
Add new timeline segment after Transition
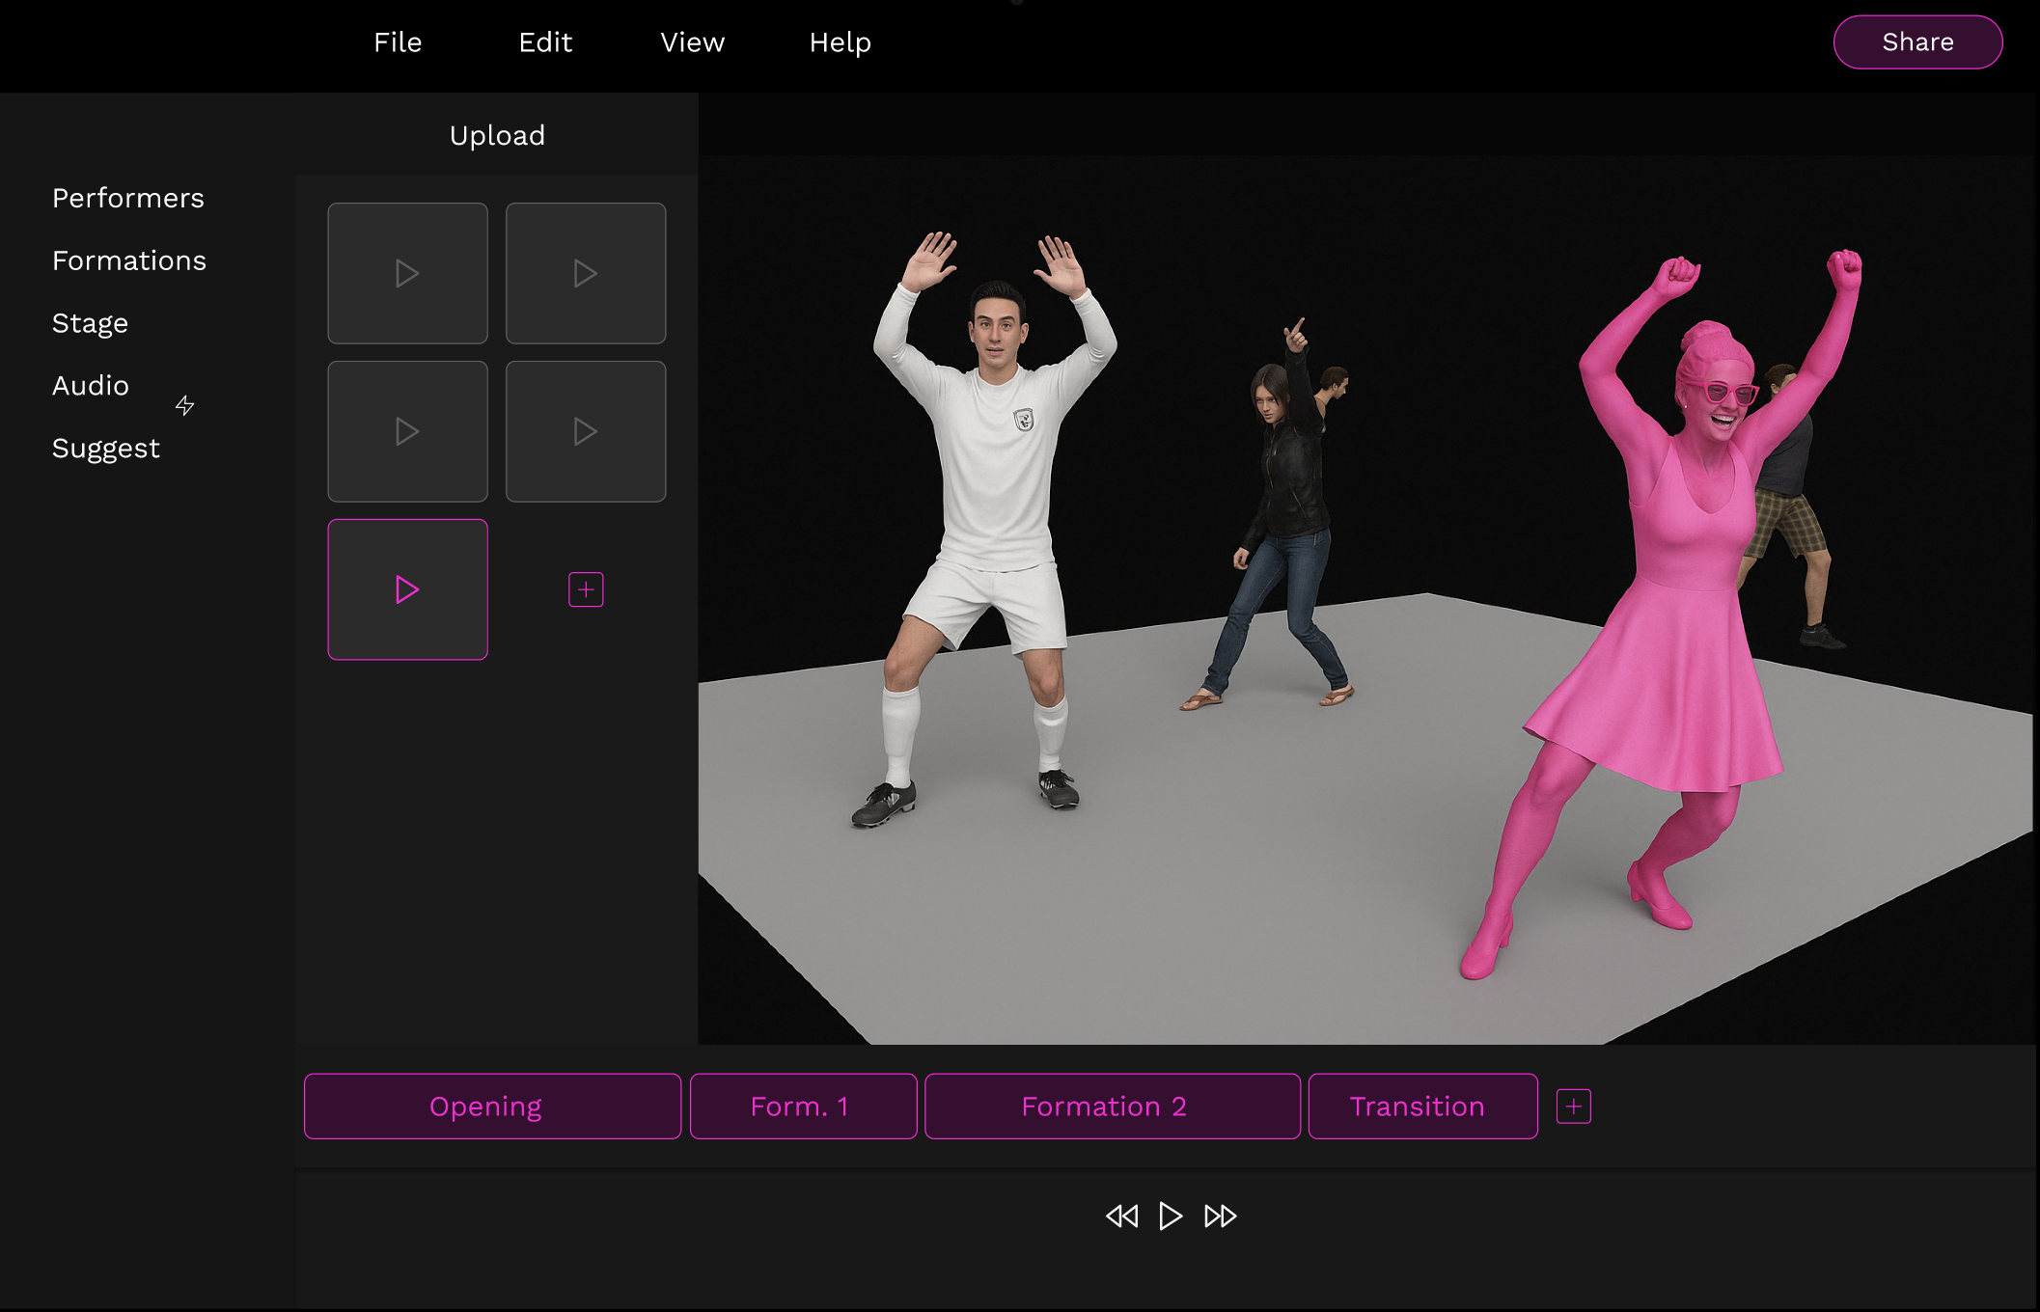[x=1573, y=1107]
